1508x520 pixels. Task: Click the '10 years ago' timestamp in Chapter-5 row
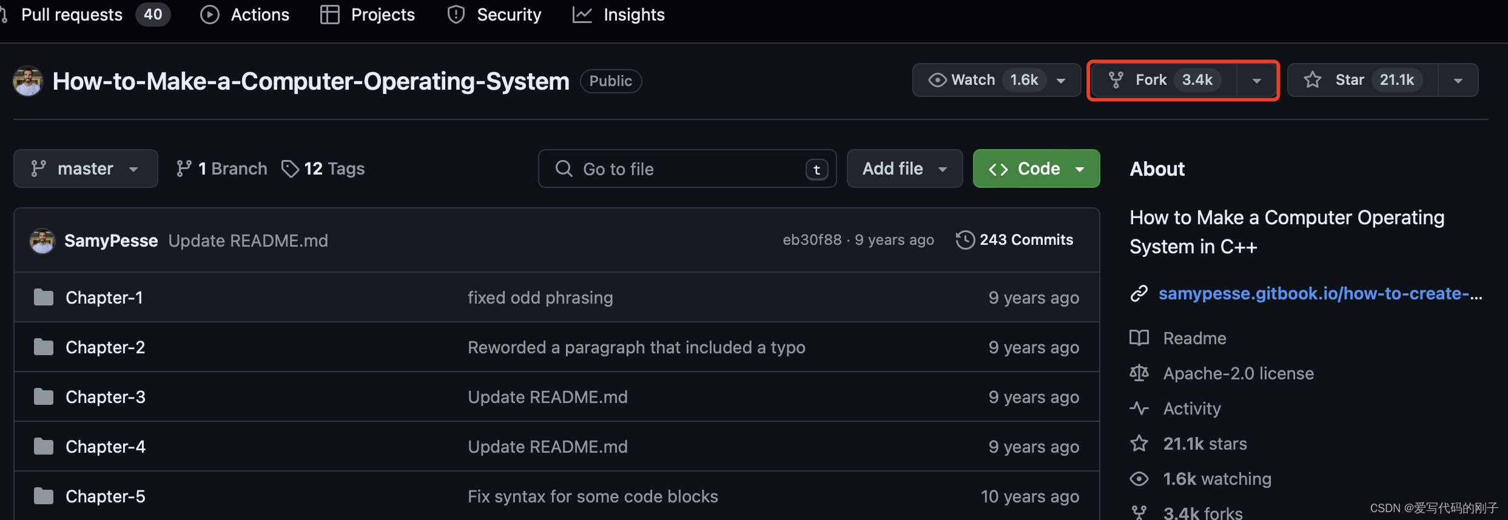[1030, 496]
